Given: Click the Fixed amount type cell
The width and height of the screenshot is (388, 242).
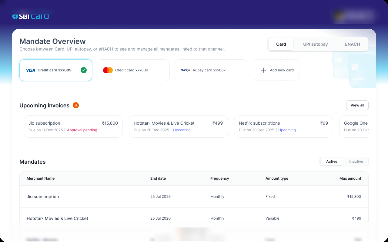Looking at the screenshot, I should pos(270,197).
